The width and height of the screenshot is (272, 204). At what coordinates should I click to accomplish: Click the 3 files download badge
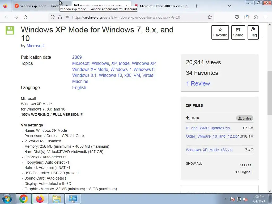(245, 118)
